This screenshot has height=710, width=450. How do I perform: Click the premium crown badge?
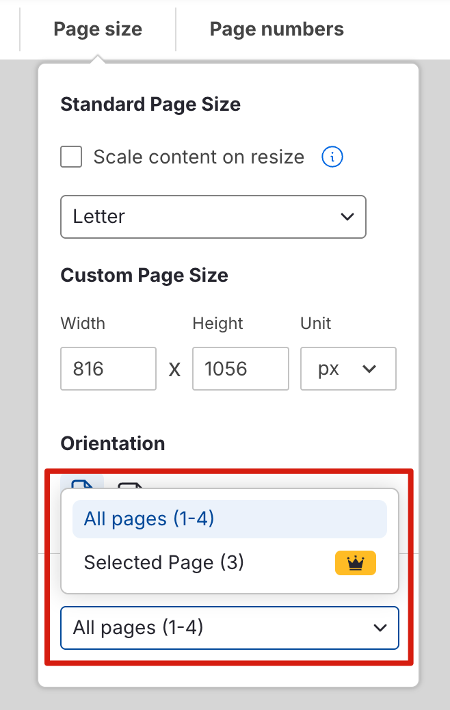356,563
